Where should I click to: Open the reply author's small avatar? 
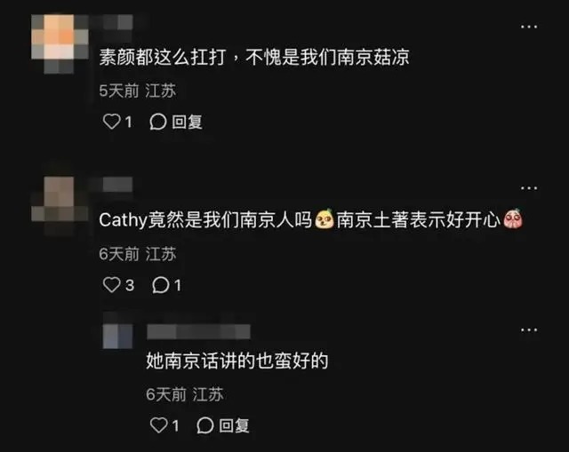(x=117, y=336)
